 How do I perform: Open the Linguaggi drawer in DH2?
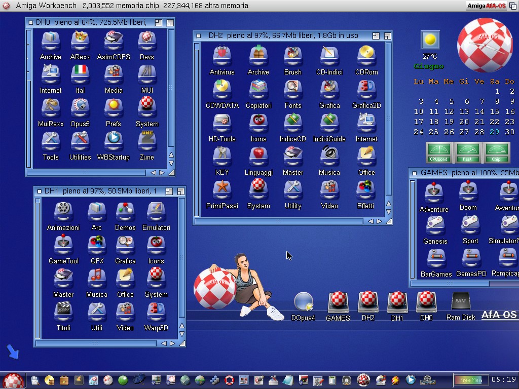258,156
